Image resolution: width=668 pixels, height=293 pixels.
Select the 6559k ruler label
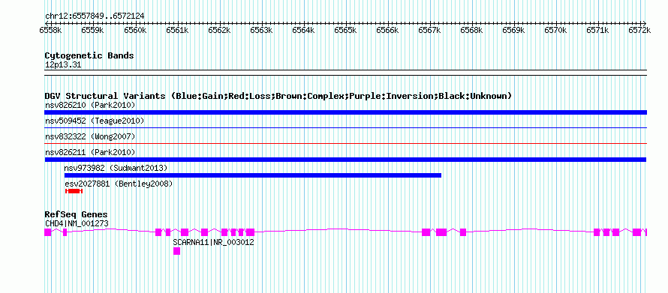point(93,30)
